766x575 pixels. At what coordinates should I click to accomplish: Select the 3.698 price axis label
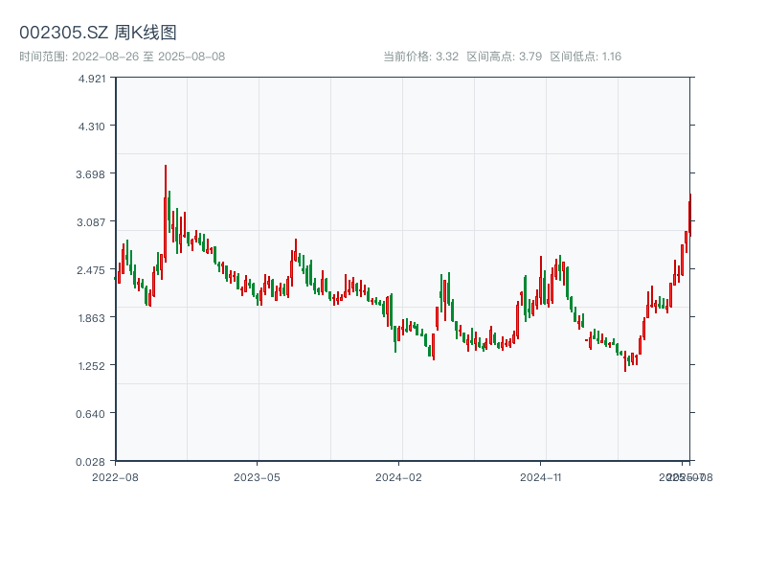coord(92,174)
